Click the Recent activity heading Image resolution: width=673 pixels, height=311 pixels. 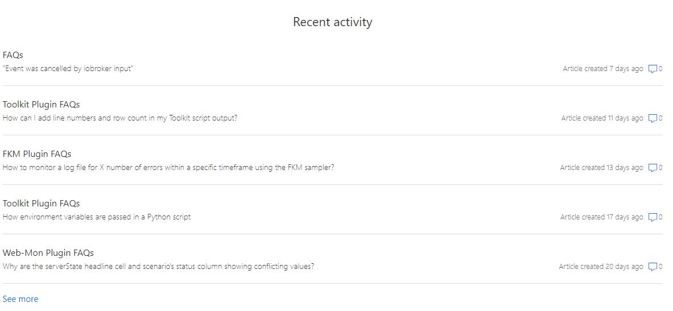pos(333,22)
